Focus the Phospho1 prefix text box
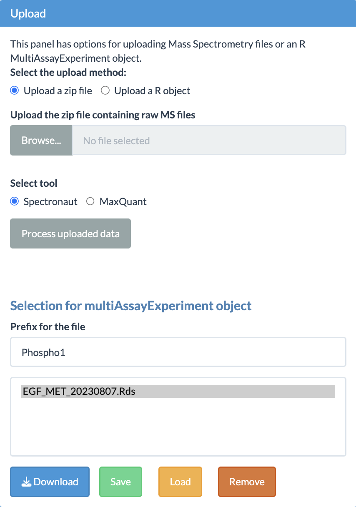The width and height of the screenshot is (356, 507). tap(178, 352)
